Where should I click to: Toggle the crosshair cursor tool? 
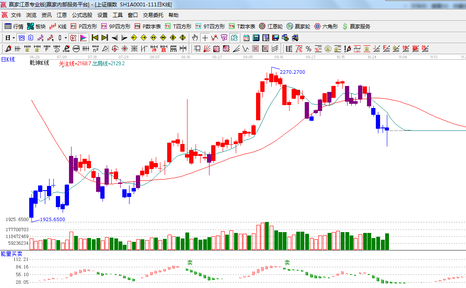tap(204, 38)
